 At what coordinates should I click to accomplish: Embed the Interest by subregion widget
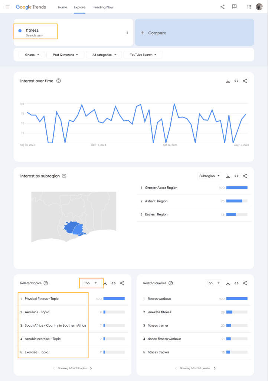pos(236,176)
